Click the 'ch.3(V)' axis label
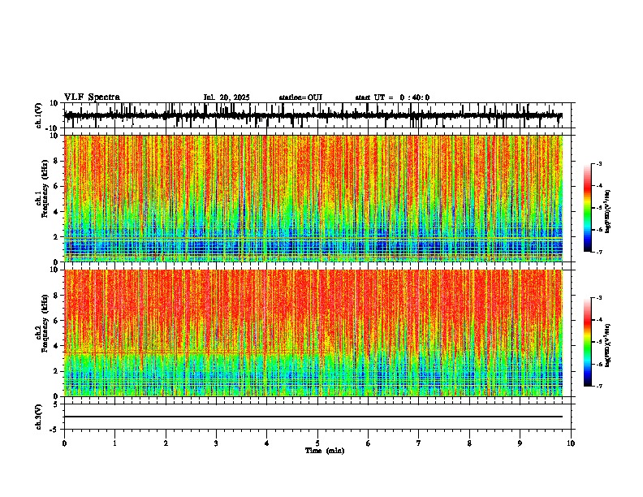The width and height of the screenshot is (643, 497). (39, 417)
